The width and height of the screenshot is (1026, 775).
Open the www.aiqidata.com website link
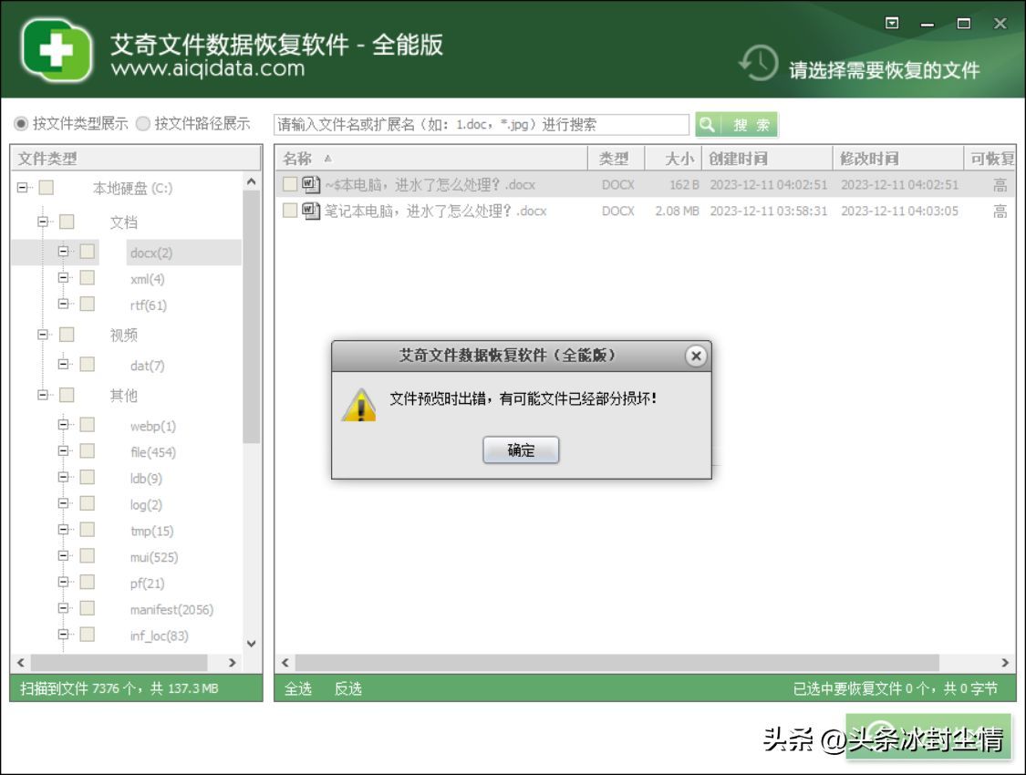(208, 68)
